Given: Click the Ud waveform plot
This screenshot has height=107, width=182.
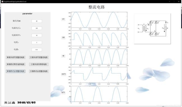Looking at the screenshot, I should (99, 38).
